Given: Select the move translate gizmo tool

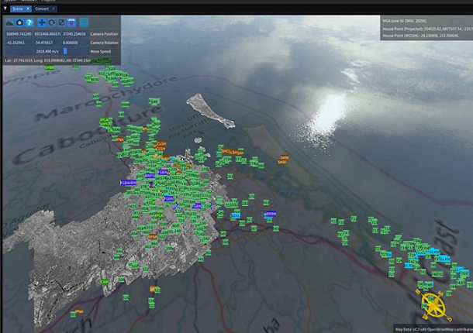Looking at the screenshot, I should point(42,22).
